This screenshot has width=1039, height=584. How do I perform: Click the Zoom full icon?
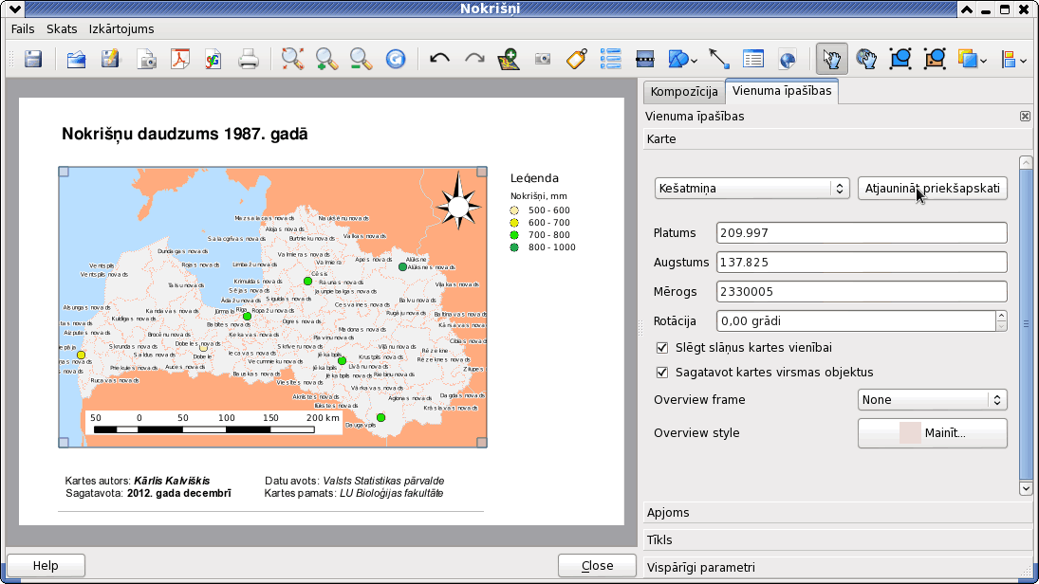click(292, 59)
